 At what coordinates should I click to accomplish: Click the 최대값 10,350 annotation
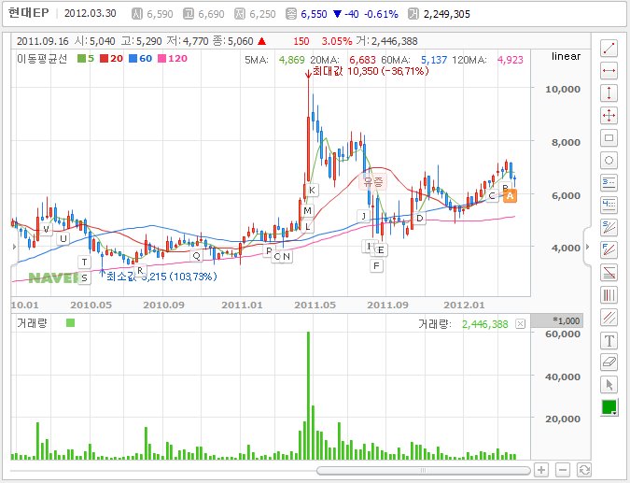tap(371, 71)
